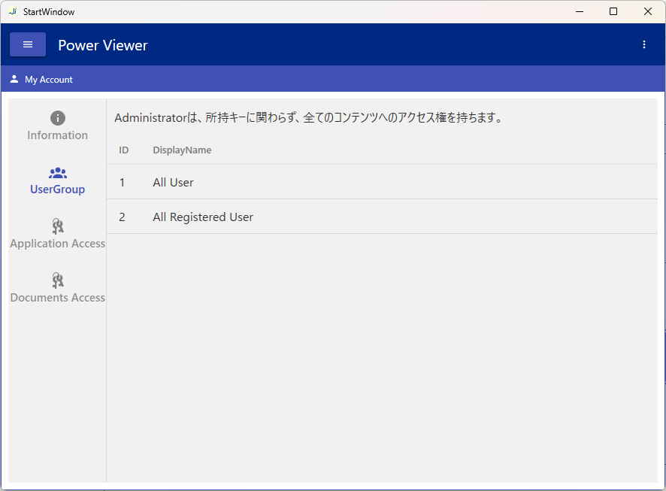Screen dimensions: 666x491
Task: Minimize the StartWindow window
Action: click(x=580, y=11)
